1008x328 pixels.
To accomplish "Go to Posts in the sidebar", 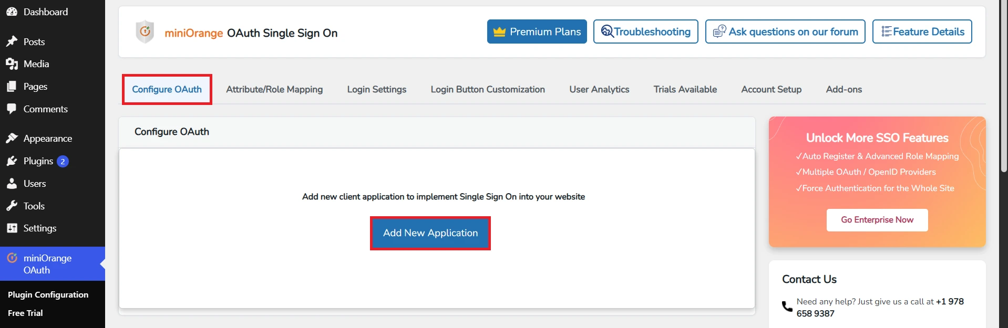I will click(x=53, y=41).
